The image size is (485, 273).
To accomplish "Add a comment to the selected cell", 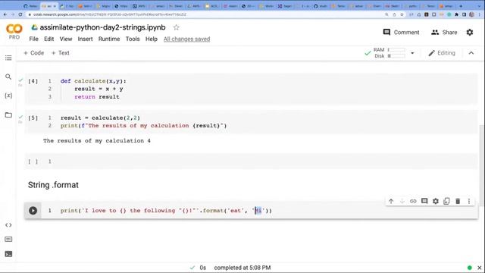I will [424, 201].
